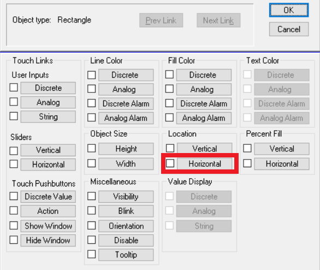The width and height of the screenshot is (320, 270).
Task: Click the Blink button
Action: pos(126,211)
